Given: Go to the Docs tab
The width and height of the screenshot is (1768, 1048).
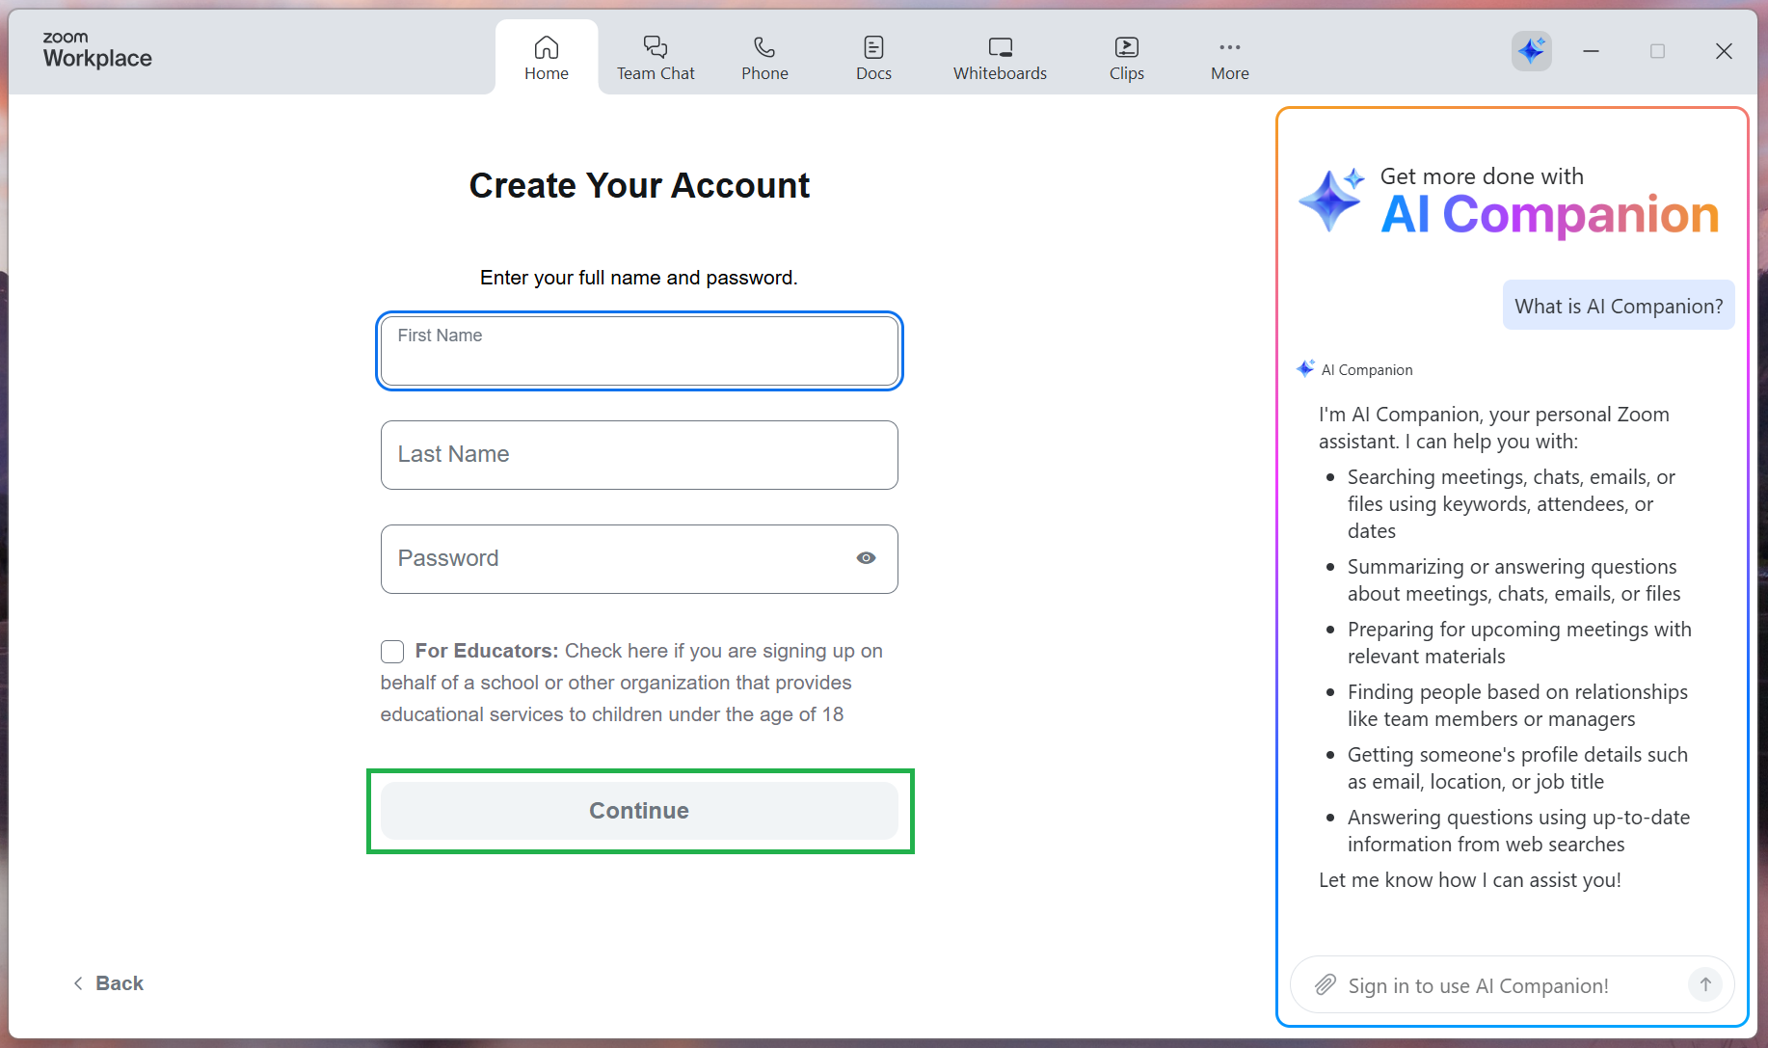Looking at the screenshot, I should coord(873,58).
